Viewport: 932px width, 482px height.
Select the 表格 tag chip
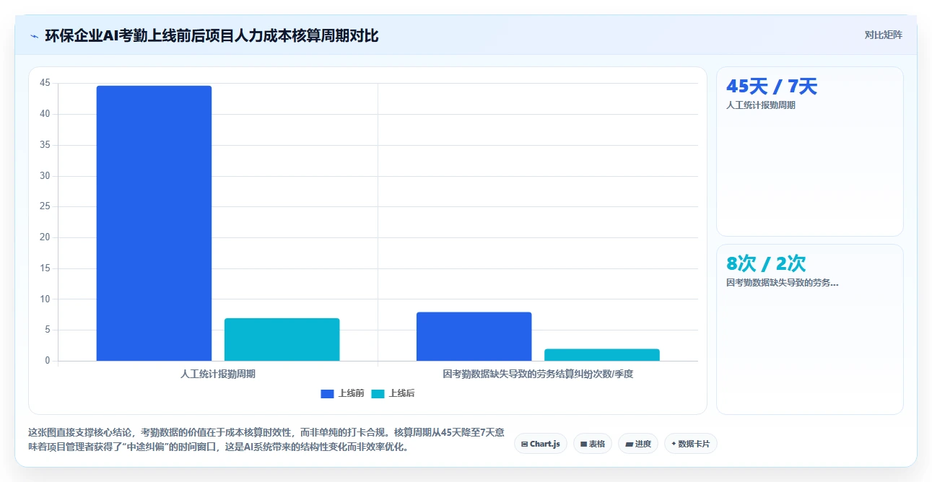pyautogui.click(x=593, y=444)
